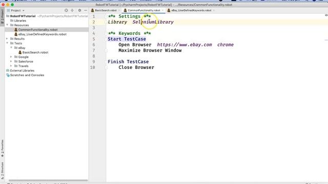Image resolution: width=328 pixels, height=184 pixels.
Task: Fold the Finish TestCase keyword at line 9
Action: click(106, 62)
